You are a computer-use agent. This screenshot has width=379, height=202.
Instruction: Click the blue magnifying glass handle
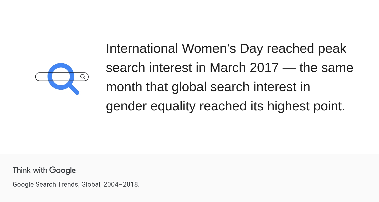(75, 90)
